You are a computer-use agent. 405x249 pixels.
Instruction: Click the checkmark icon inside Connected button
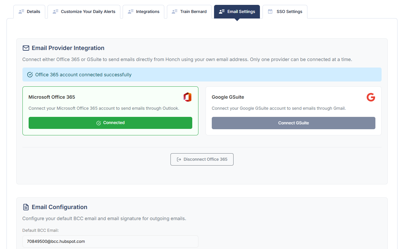pyautogui.click(x=99, y=123)
